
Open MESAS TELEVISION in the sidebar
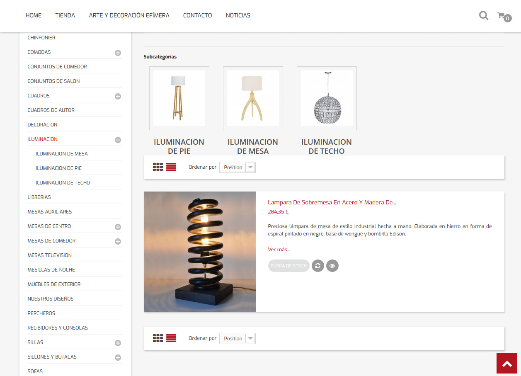(50, 255)
